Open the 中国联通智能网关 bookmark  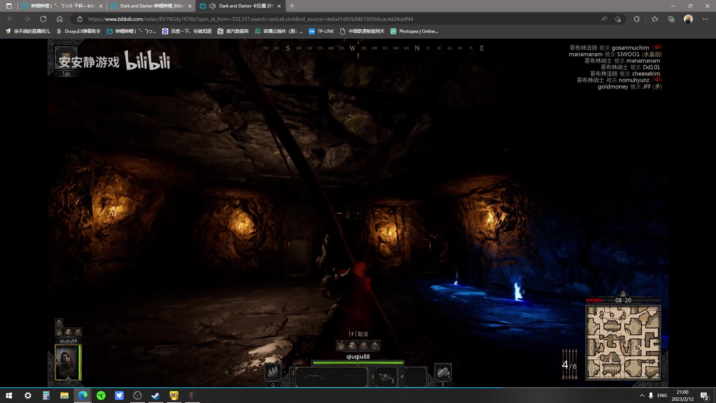click(x=362, y=31)
